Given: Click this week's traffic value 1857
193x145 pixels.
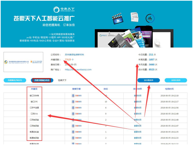Looking at the screenshot, I should click(x=152, y=60).
